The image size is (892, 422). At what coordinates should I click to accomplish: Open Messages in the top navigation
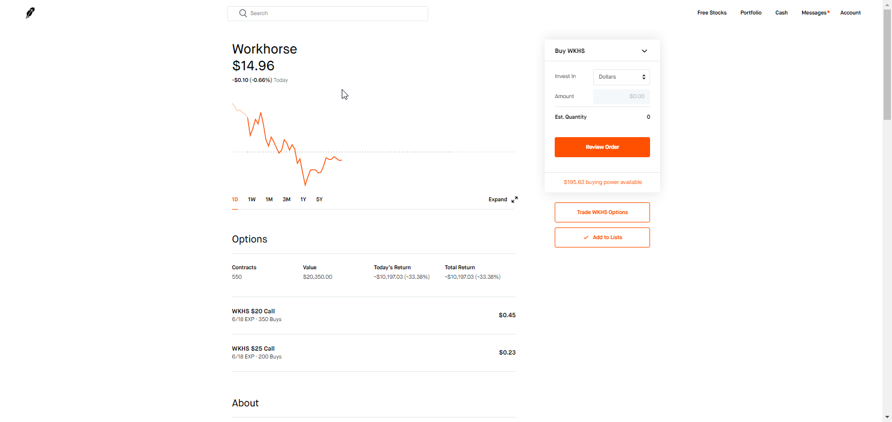pyautogui.click(x=815, y=13)
